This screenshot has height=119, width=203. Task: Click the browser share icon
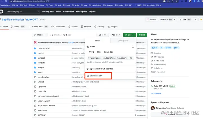[173, 1]
